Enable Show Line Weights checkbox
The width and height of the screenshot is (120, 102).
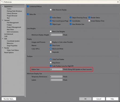click(51, 31)
